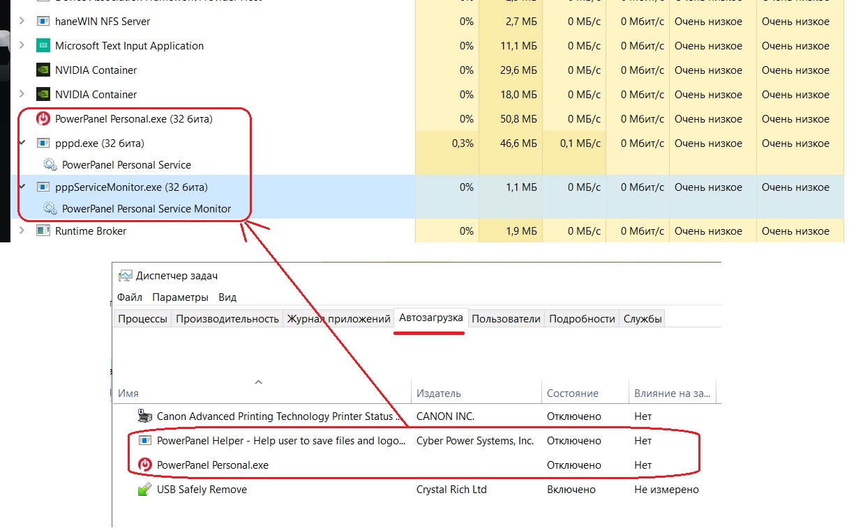
Task: Switch to the Службы tab
Action: pyautogui.click(x=643, y=319)
